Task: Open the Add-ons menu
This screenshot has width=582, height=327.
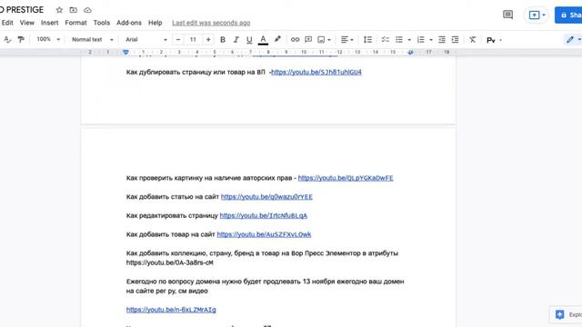Action: click(129, 23)
